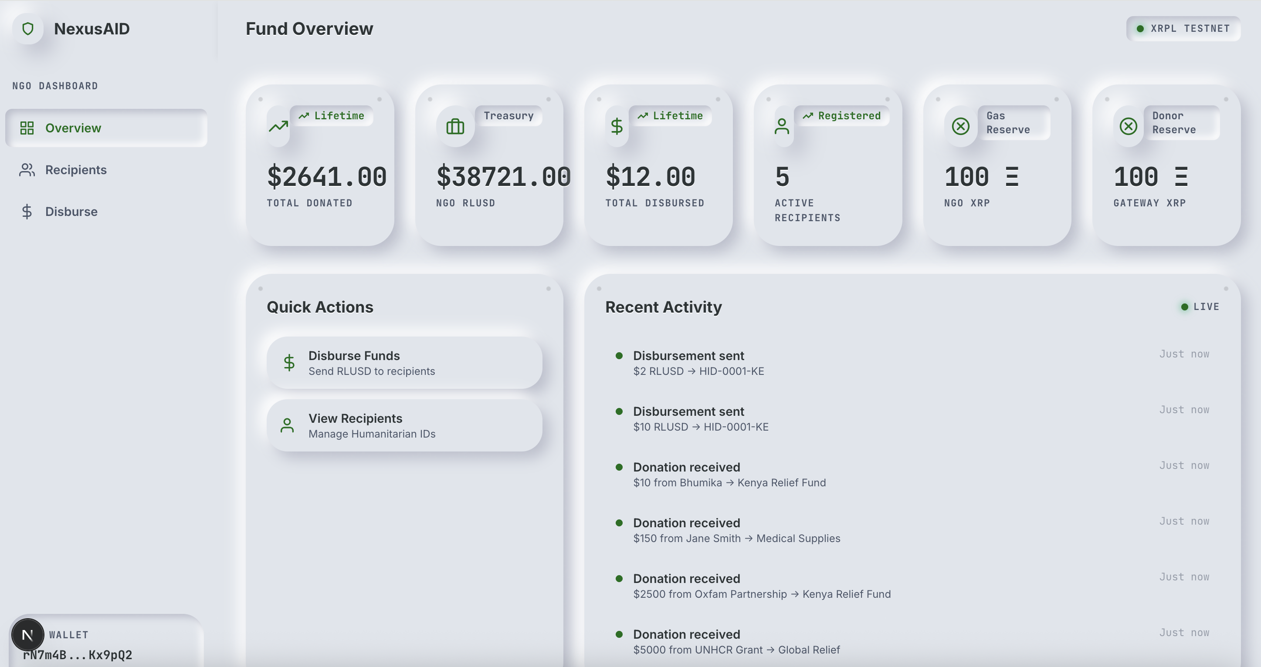Image resolution: width=1261 pixels, height=667 pixels.
Task: Click the Total Disbursed dollar icon
Action: click(x=617, y=127)
